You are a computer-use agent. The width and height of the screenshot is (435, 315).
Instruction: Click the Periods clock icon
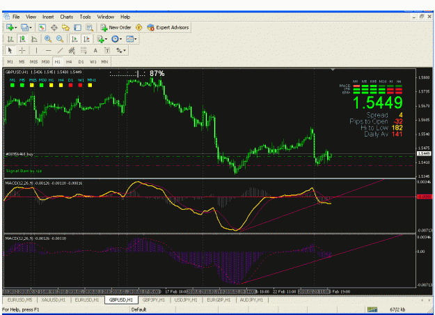[115, 39]
